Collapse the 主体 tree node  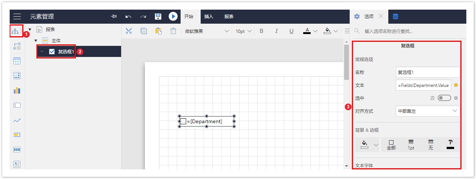tap(36, 41)
